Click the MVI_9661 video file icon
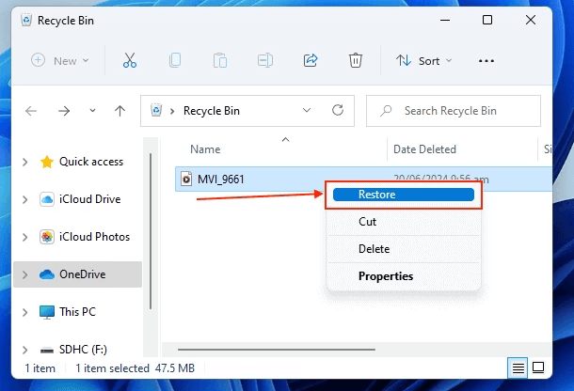The image size is (574, 391). point(186,179)
